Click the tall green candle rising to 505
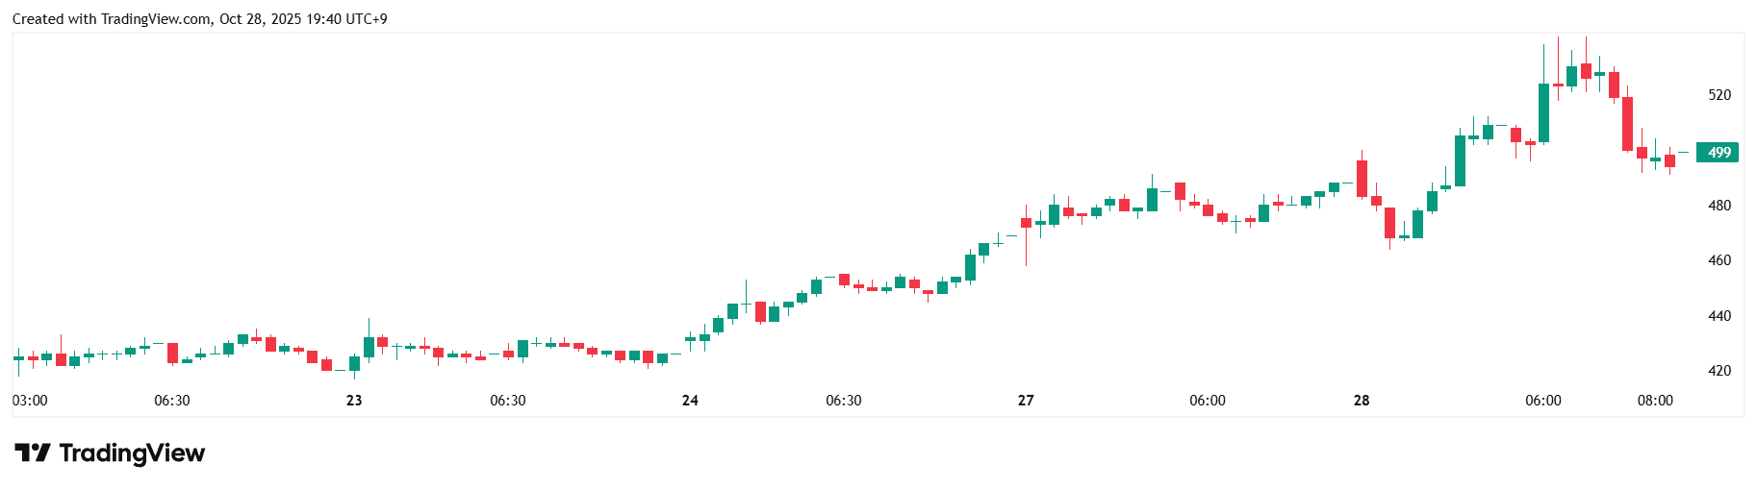 1460,160
